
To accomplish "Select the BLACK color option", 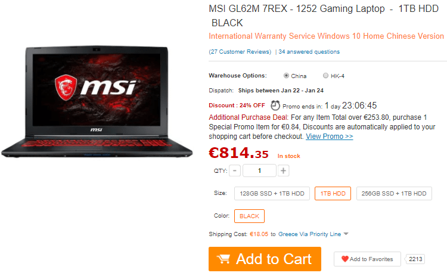I will click(249, 216).
